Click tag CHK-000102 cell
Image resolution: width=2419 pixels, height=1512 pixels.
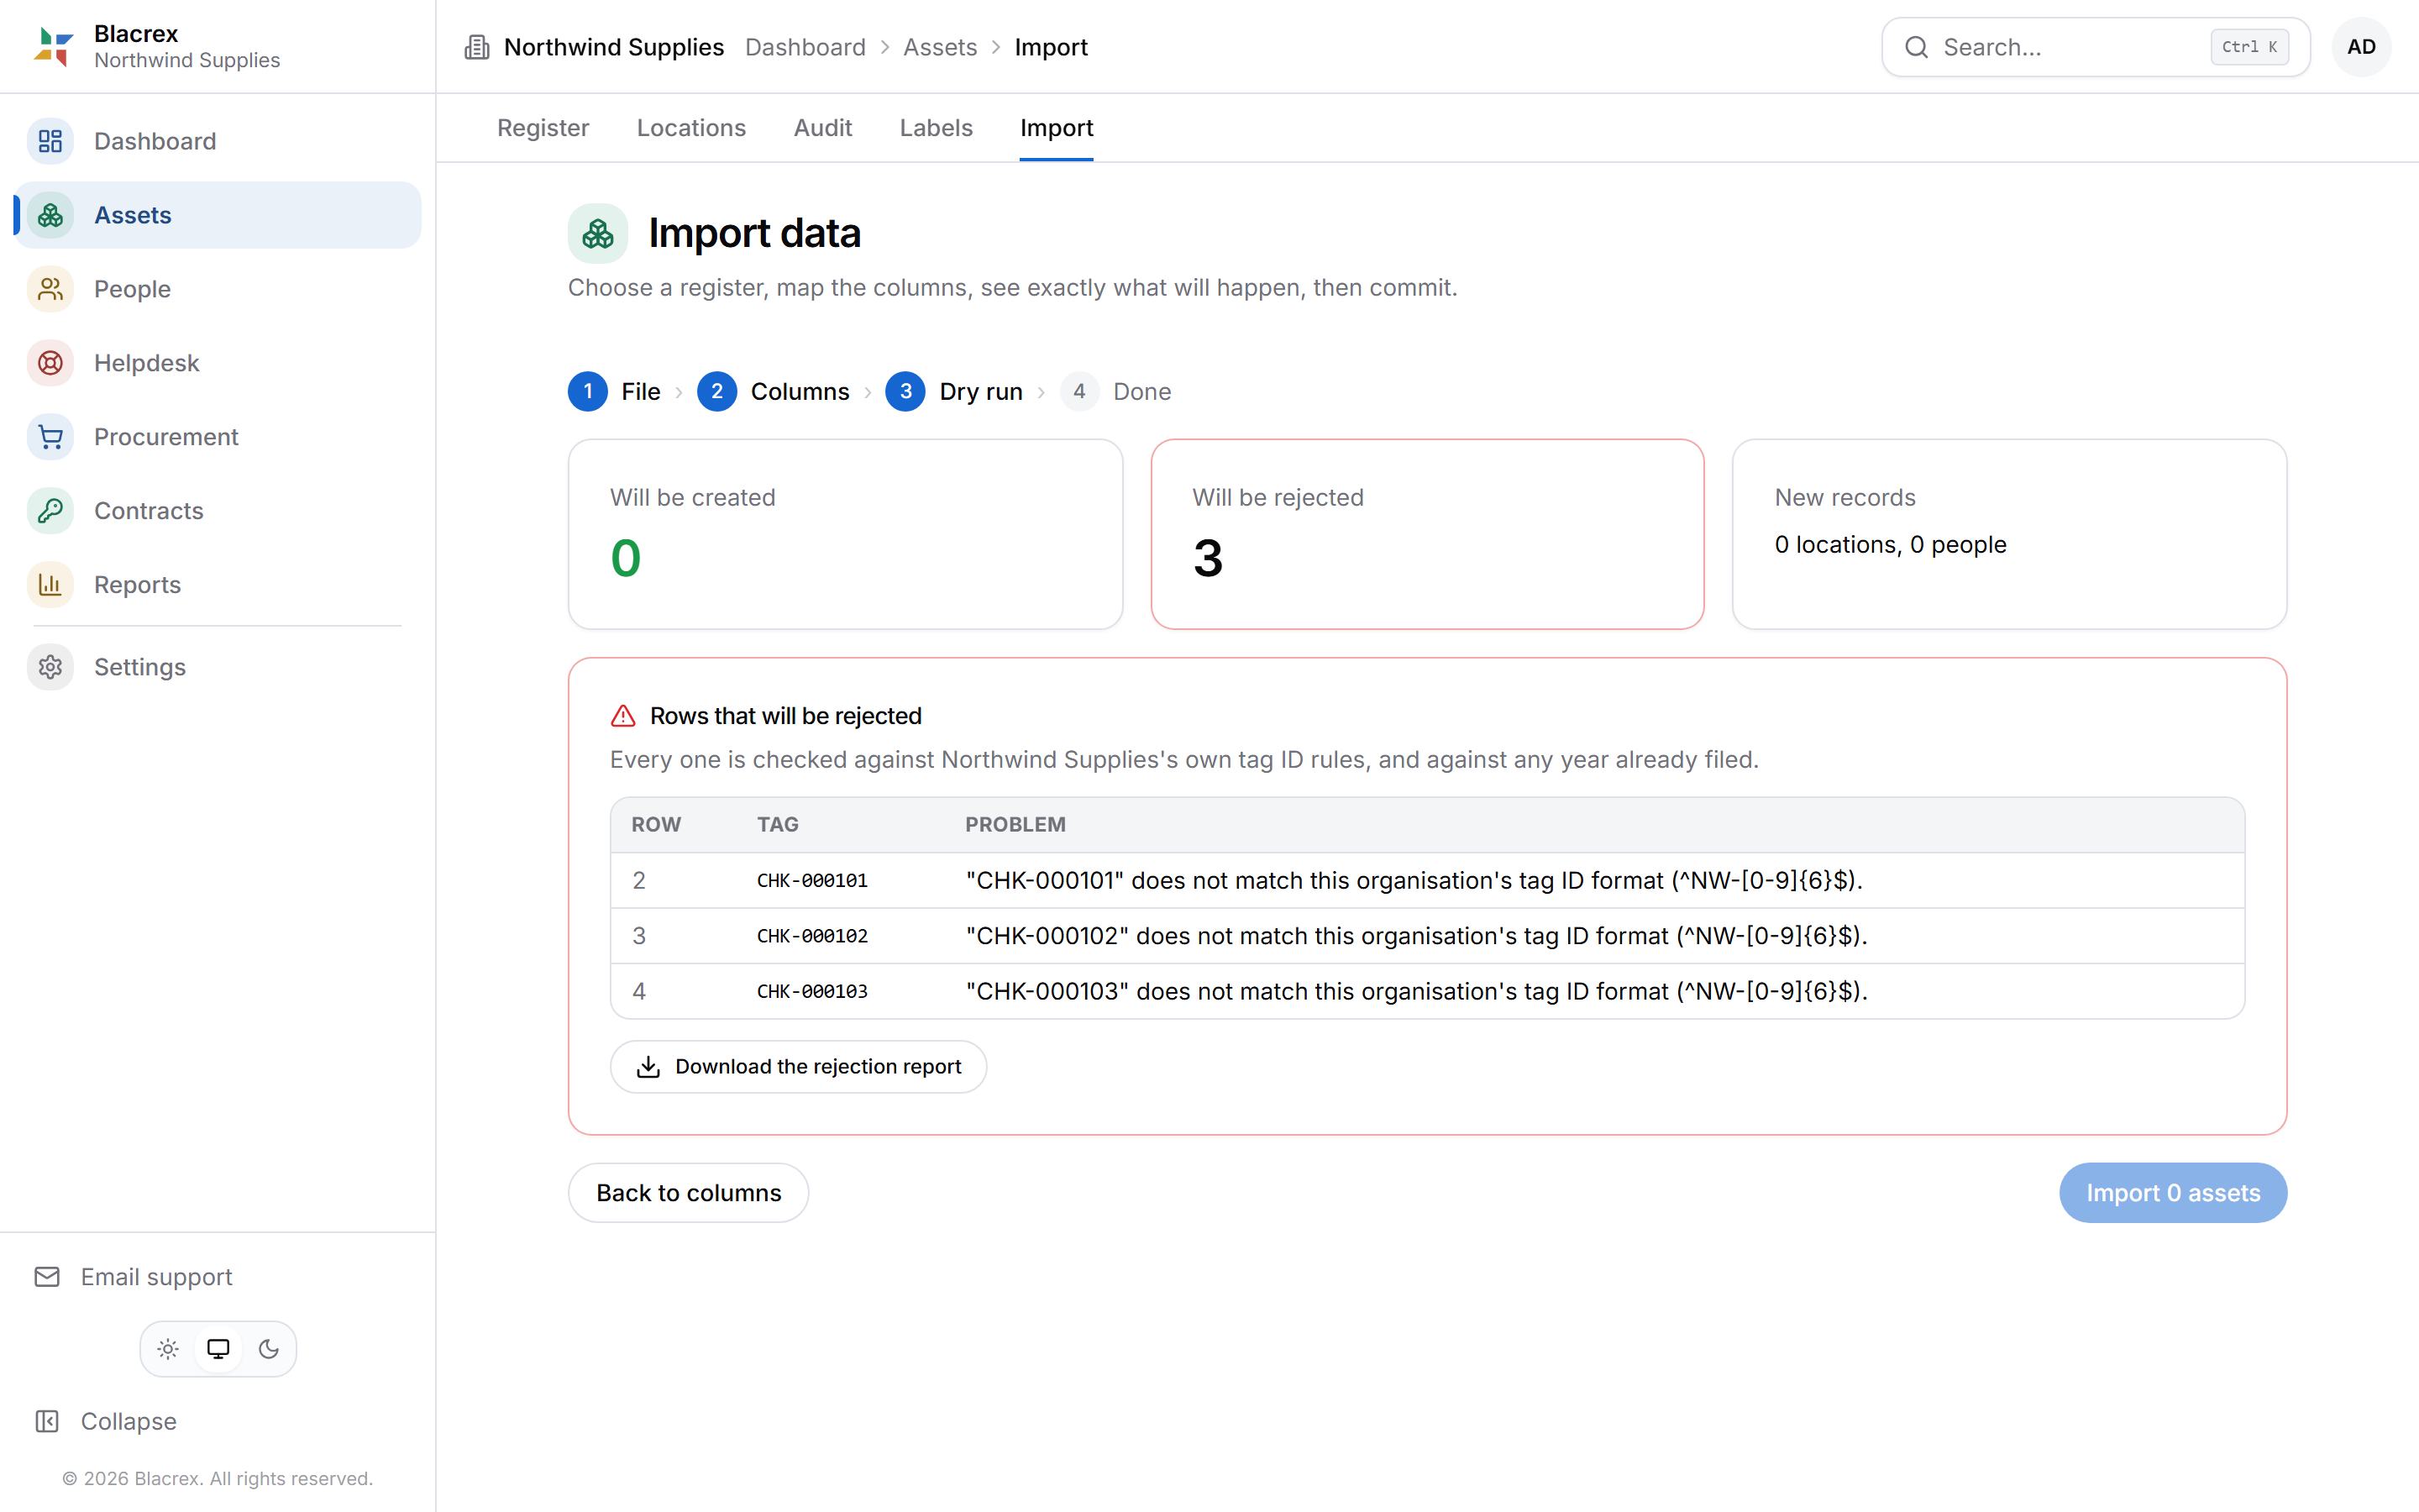tap(813, 936)
